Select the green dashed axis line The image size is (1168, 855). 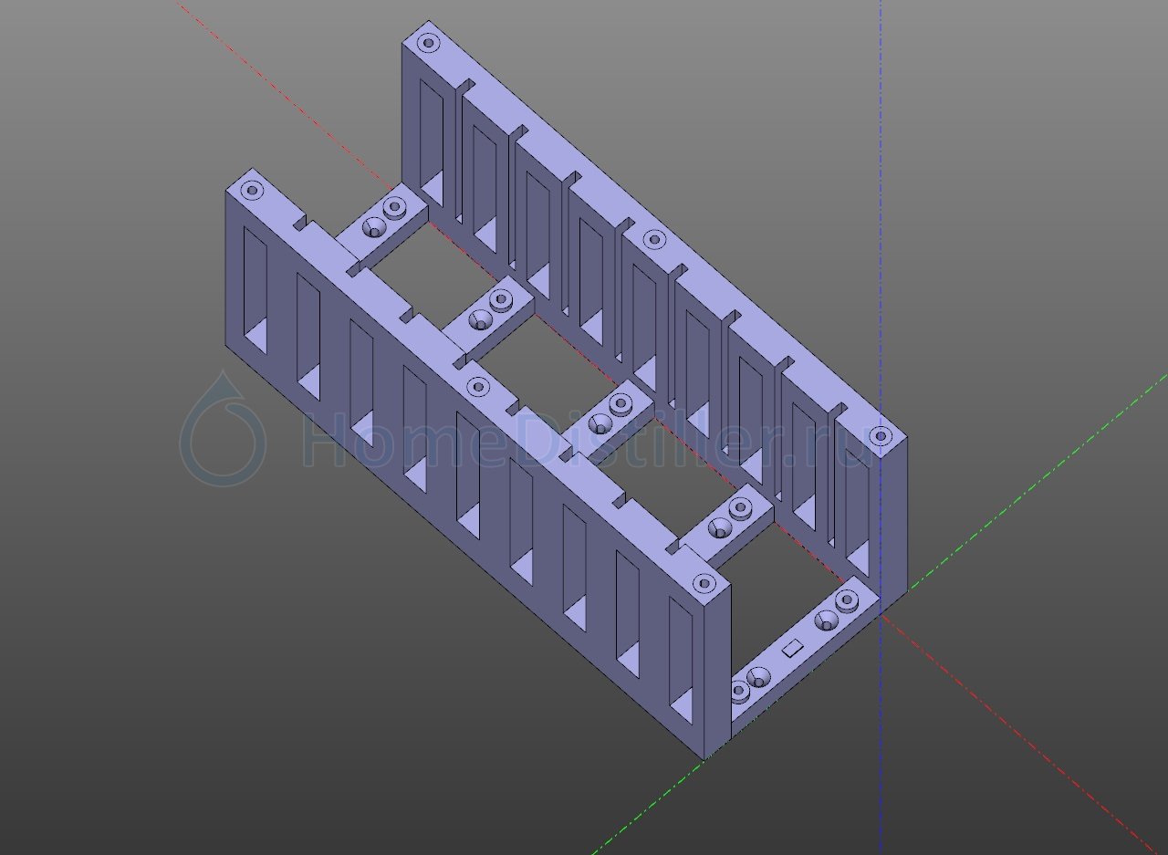coord(1031,485)
